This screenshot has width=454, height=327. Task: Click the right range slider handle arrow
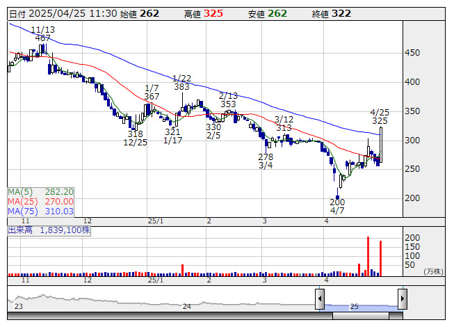point(403,298)
